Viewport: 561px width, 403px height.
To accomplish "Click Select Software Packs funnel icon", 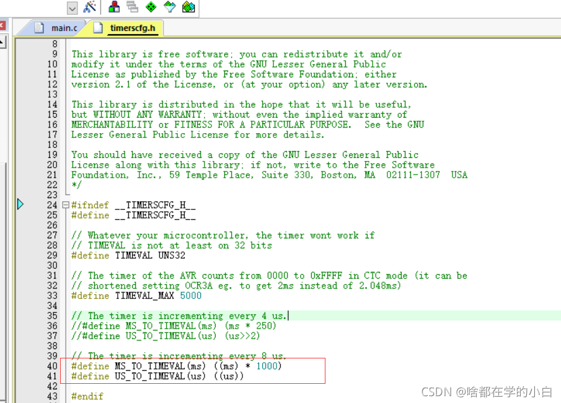I will [170, 7].
